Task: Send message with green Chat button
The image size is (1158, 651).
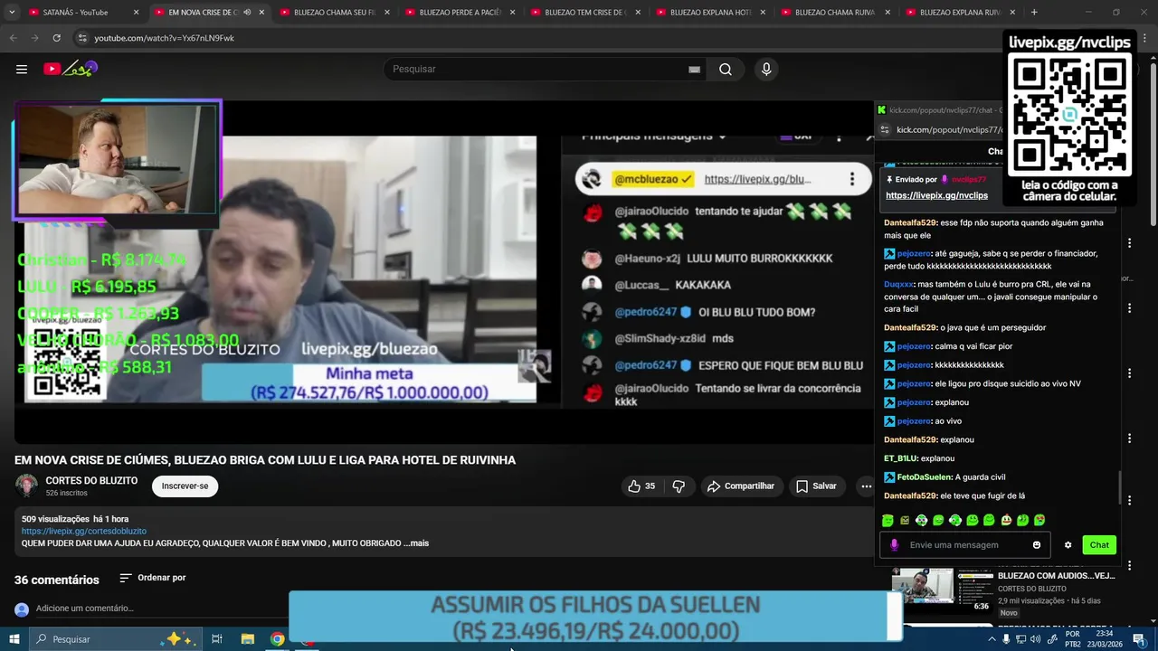Action: [x=1099, y=545]
